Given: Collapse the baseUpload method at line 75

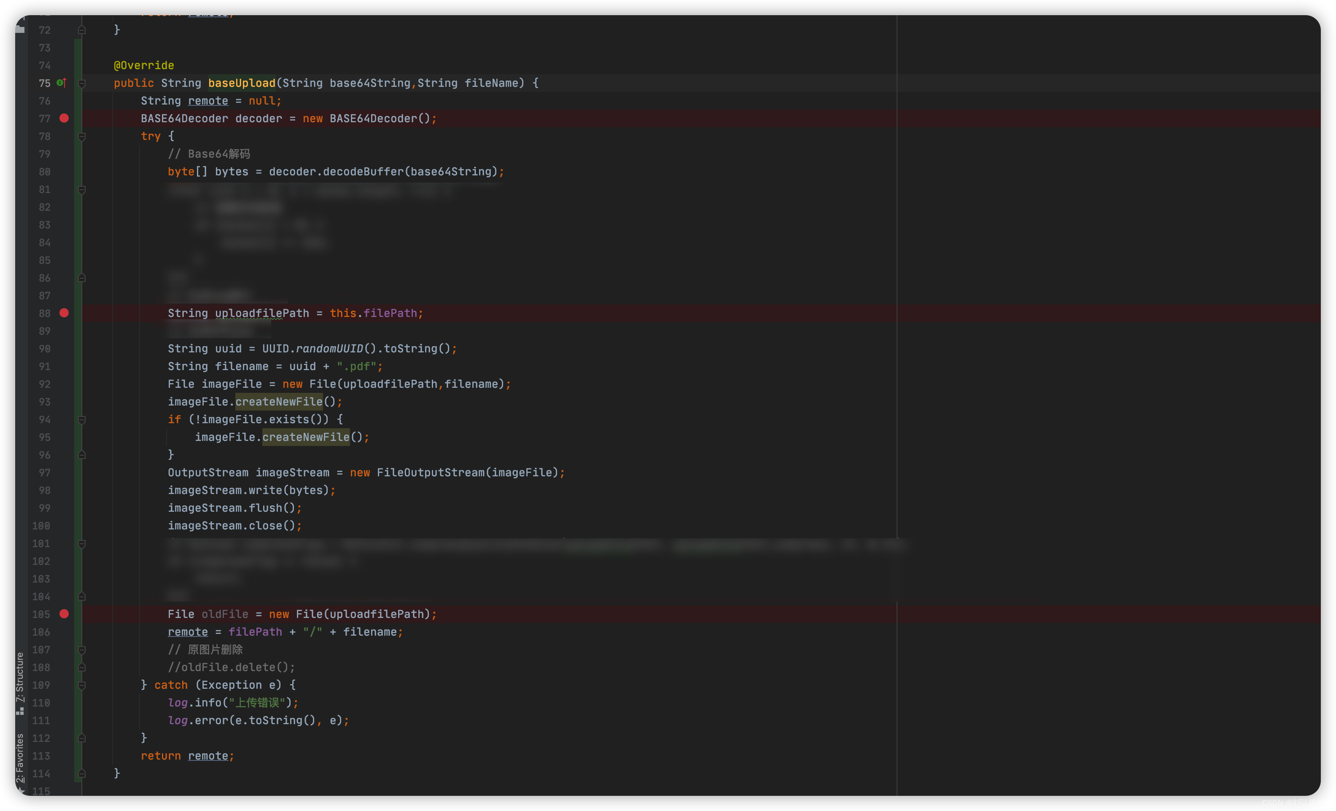Looking at the screenshot, I should click(82, 83).
